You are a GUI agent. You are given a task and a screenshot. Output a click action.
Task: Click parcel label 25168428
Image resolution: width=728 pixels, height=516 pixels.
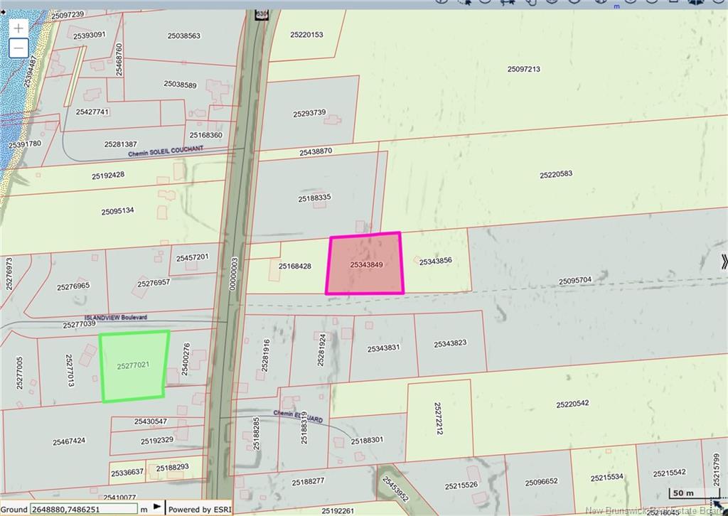(295, 267)
